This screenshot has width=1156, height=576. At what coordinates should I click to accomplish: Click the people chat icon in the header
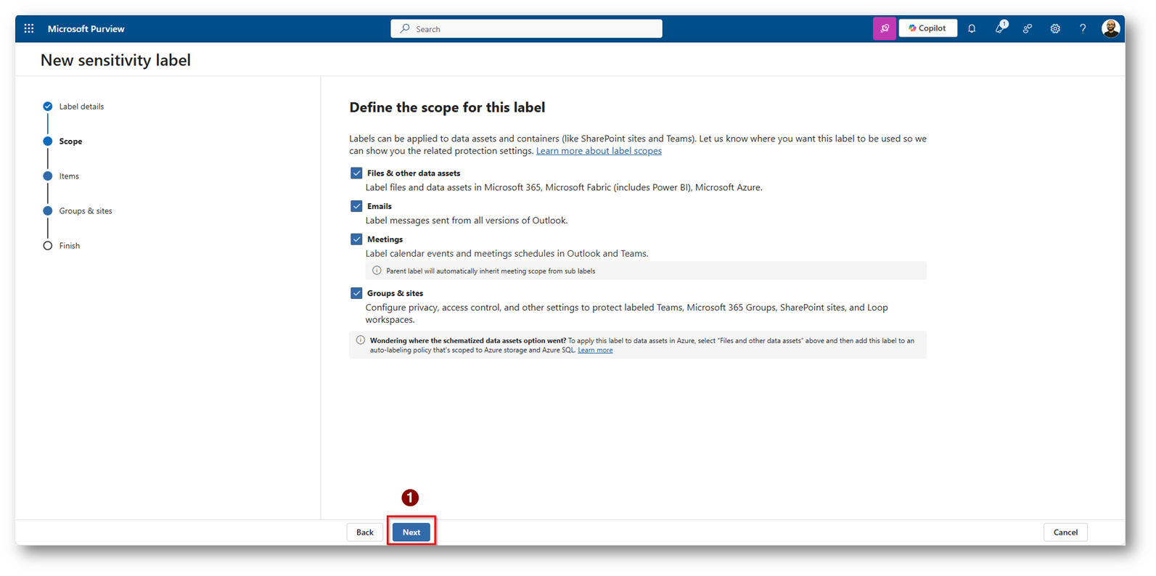[1028, 29]
